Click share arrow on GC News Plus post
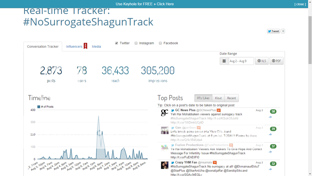312x176 pixels. [x=270, y=117]
